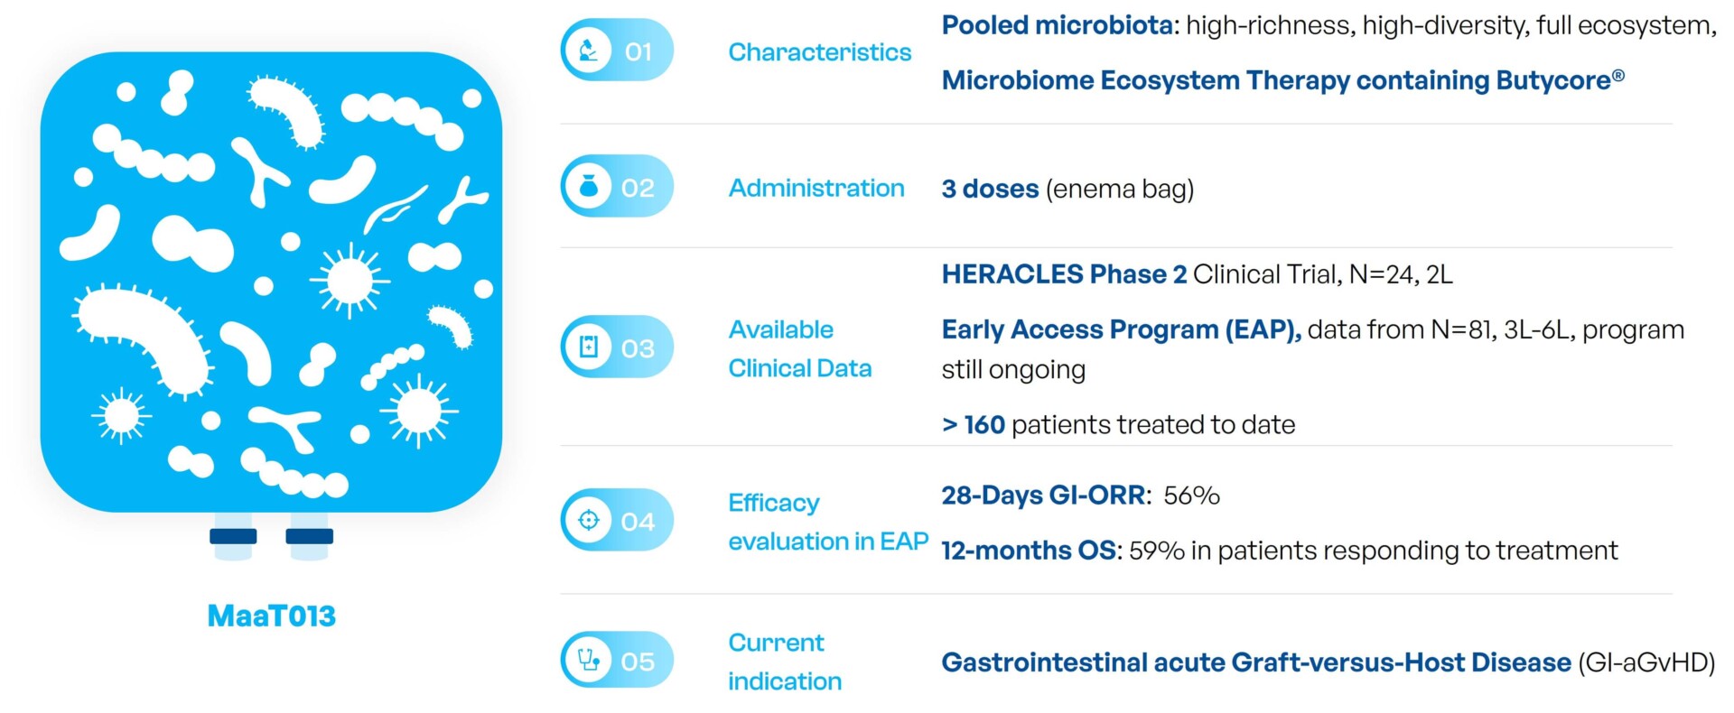1734x713 pixels.
Task: Click the Microbiome Ecosystem Therapy containing Butycore text
Action: pyautogui.click(x=1283, y=80)
